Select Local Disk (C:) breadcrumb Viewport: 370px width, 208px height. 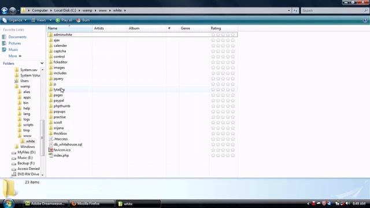point(65,10)
